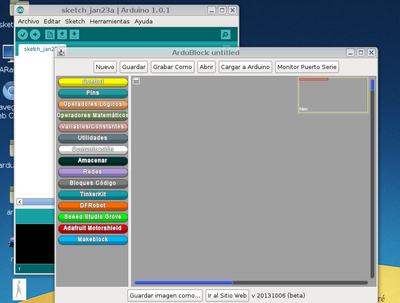Open the Bloques Código drawer
The height and width of the screenshot is (303, 400).
(93, 183)
